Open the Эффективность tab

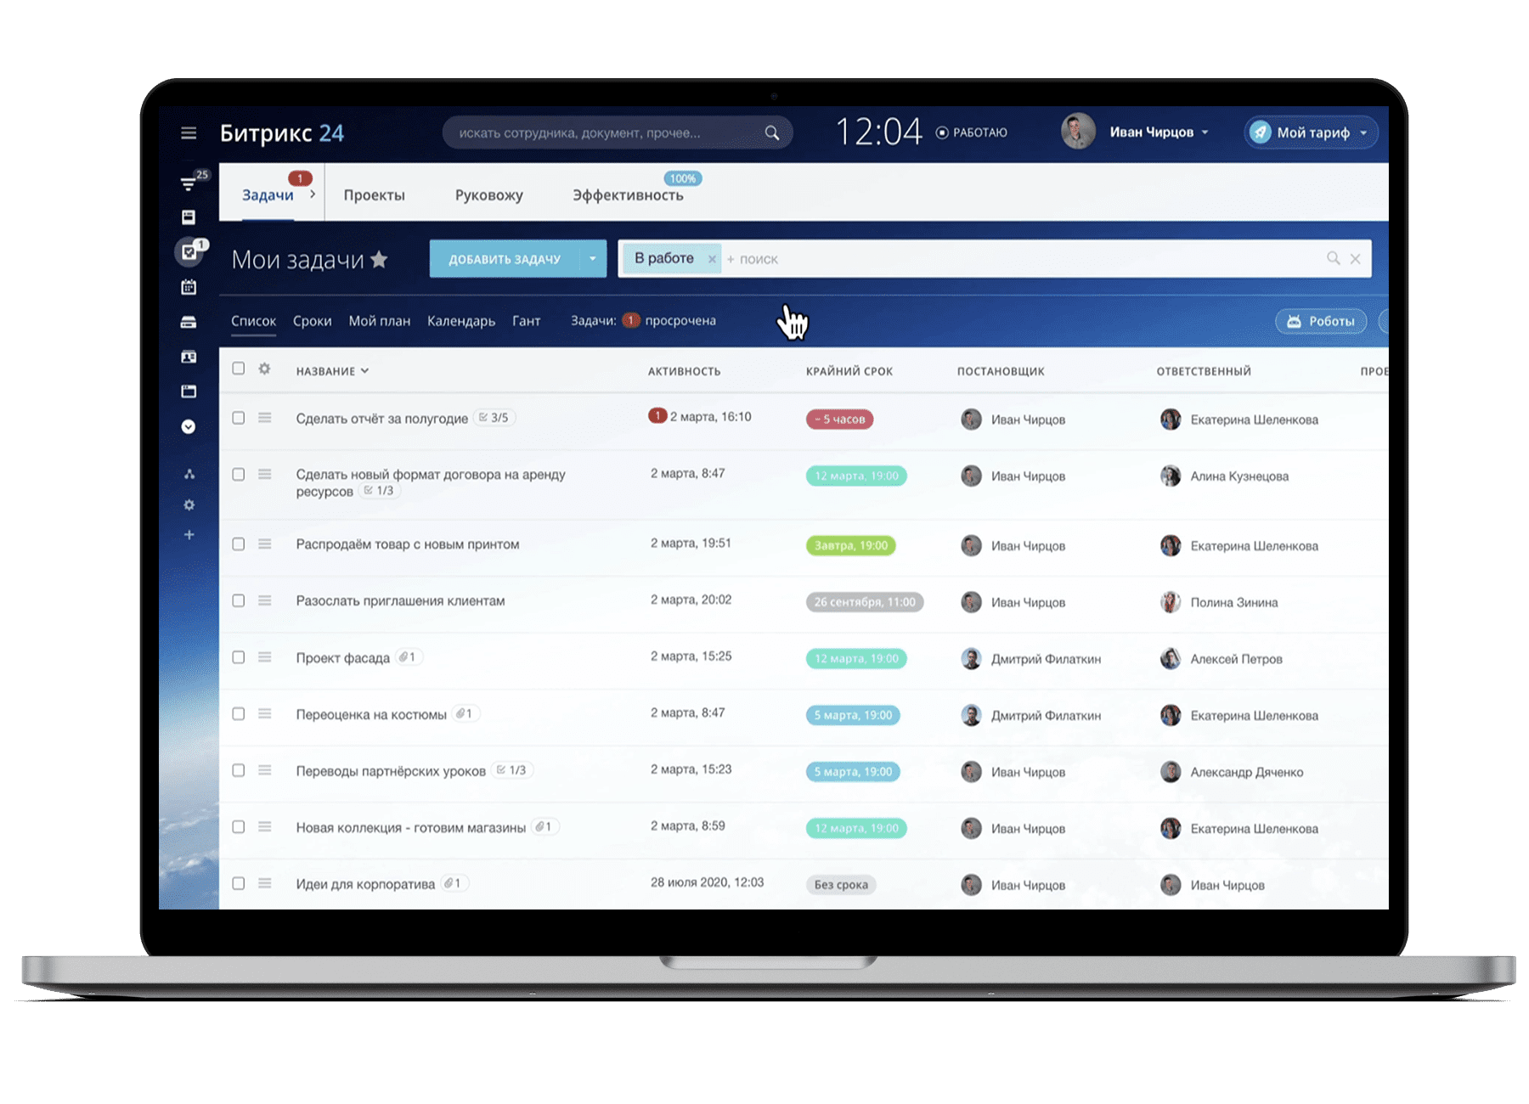click(628, 195)
